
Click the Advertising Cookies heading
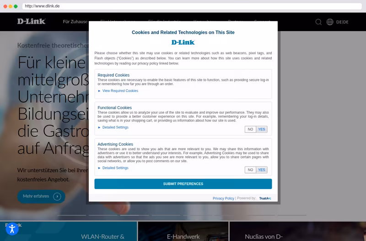(115, 144)
